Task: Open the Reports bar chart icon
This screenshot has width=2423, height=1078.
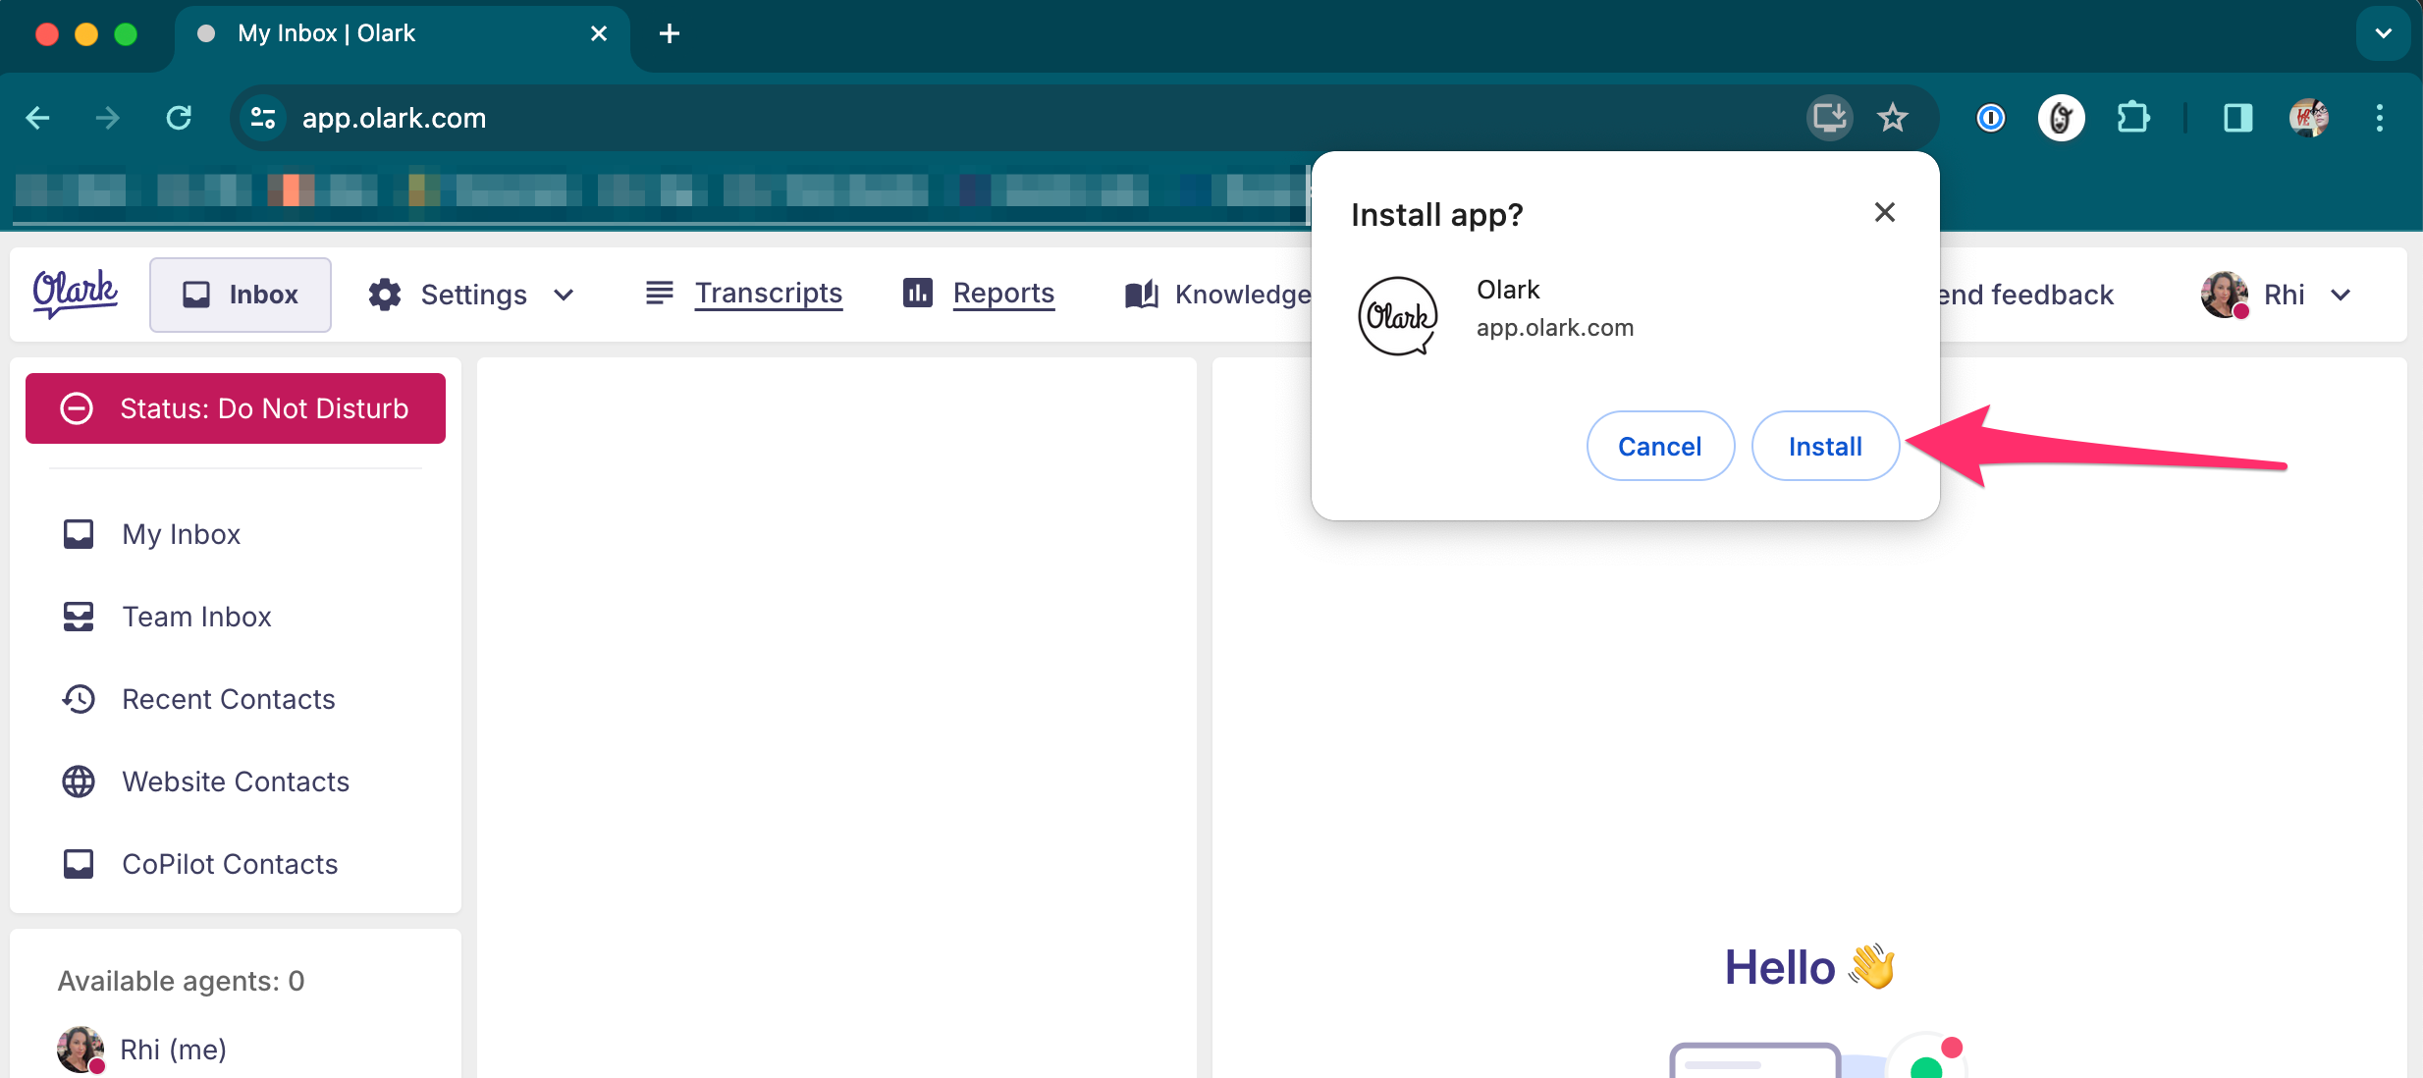Action: pyautogui.click(x=917, y=293)
